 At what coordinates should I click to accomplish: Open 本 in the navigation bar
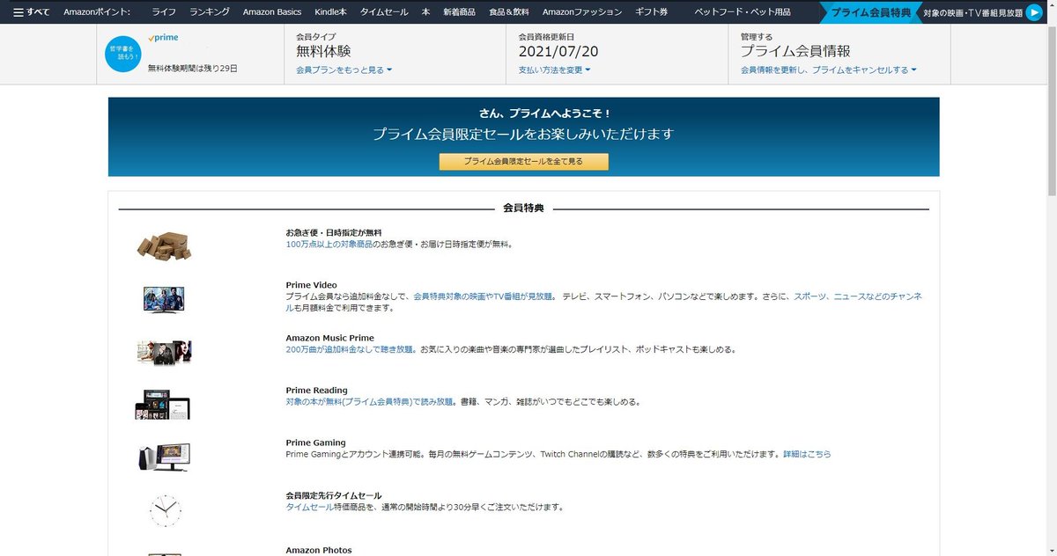pyautogui.click(x=425, y=12)
